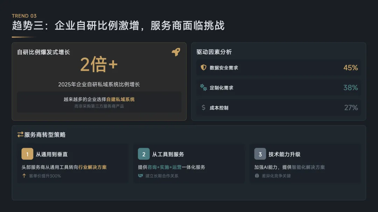Click the 38% customization percentage

[x=350, y=88]
